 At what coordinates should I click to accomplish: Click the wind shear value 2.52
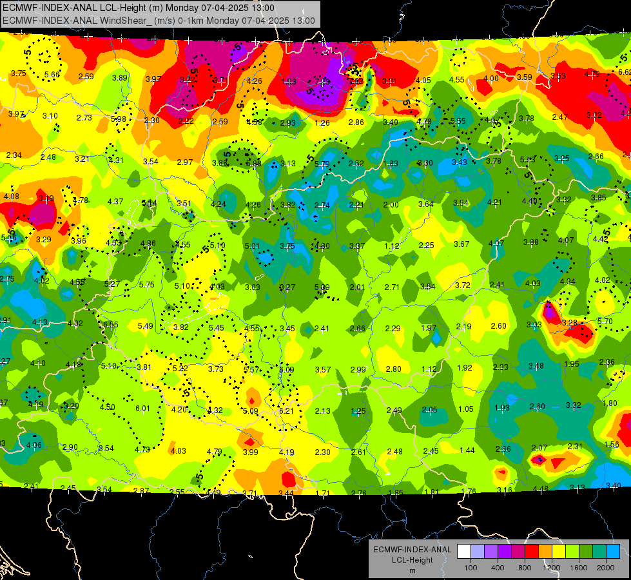coord(356,164)
